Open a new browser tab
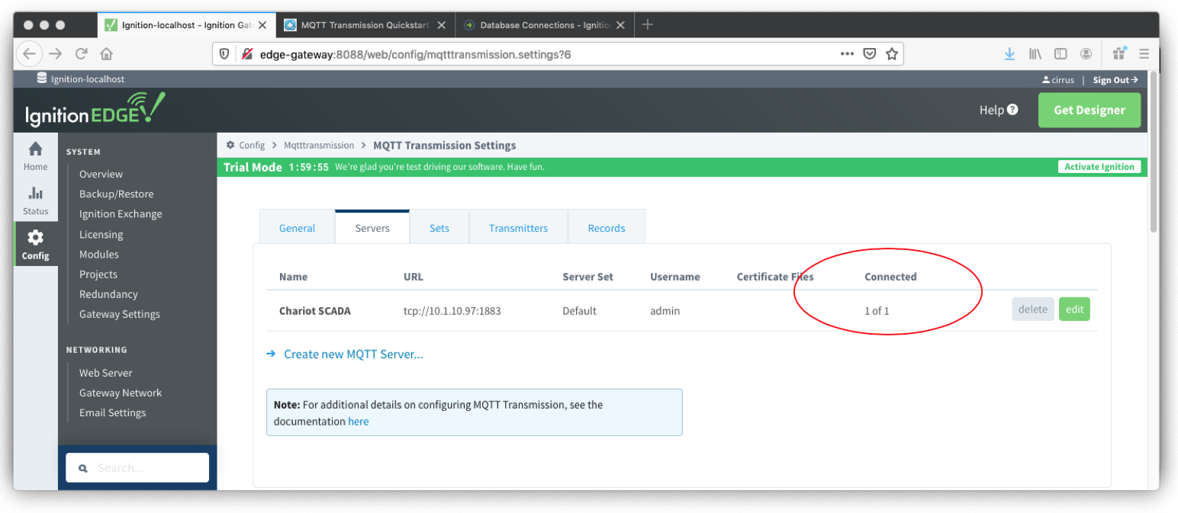Screen dimensions: 1178x513 pos(648,24)
